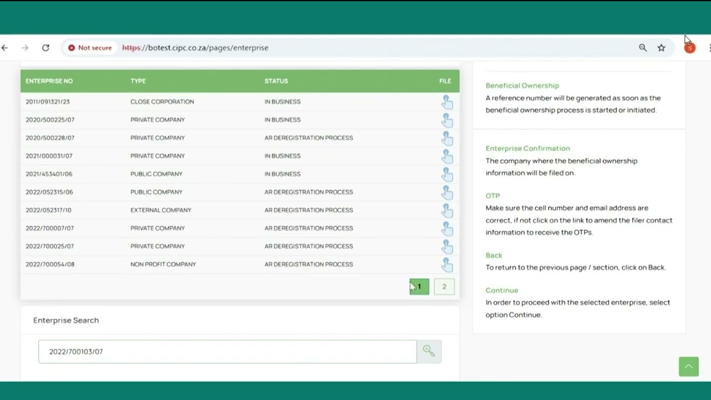711x400 pixels.
Task: Select enterprise number 2011/091321/23
Action: point(48,102)
